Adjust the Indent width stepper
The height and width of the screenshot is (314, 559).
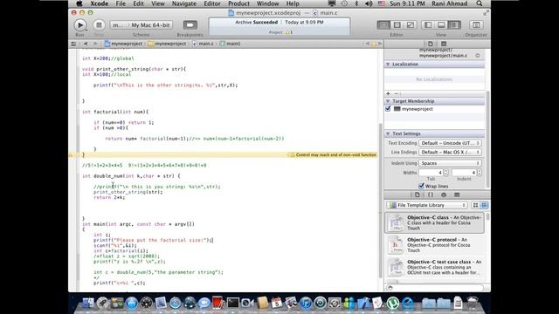tap(480, 173)
